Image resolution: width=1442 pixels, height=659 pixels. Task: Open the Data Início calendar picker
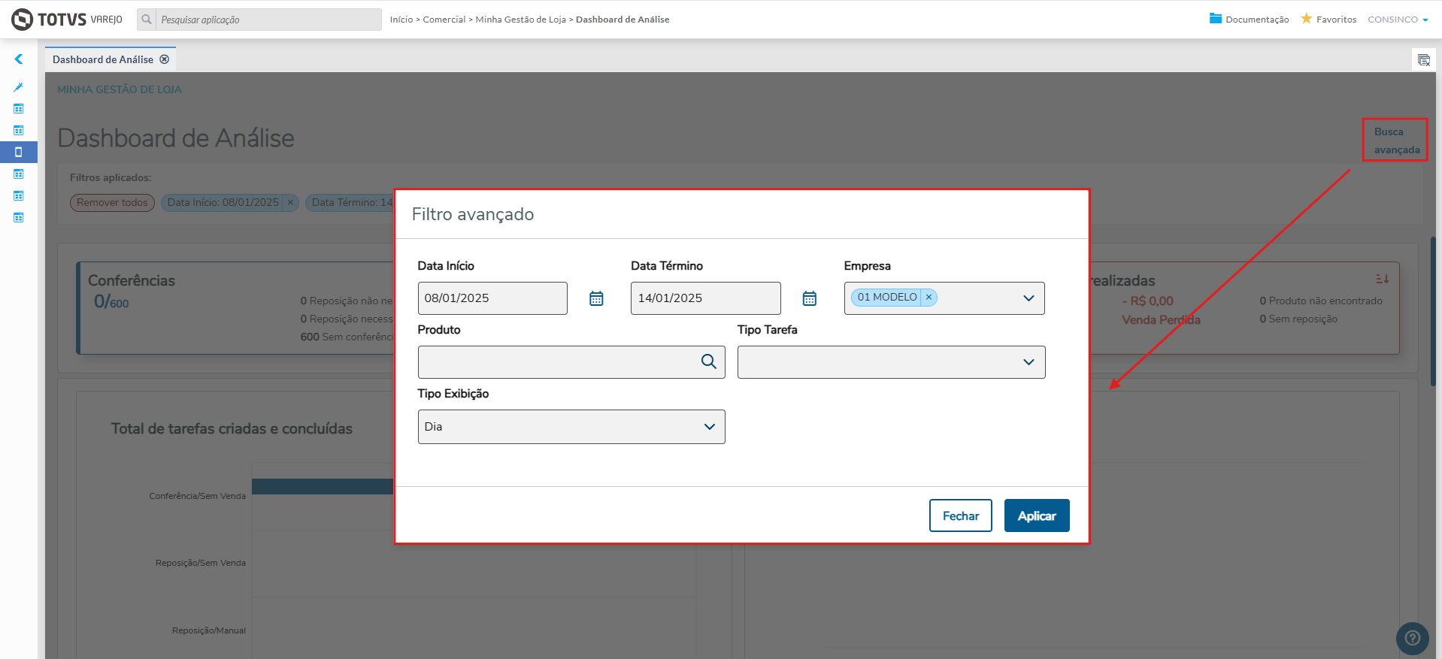click(596, 298)
